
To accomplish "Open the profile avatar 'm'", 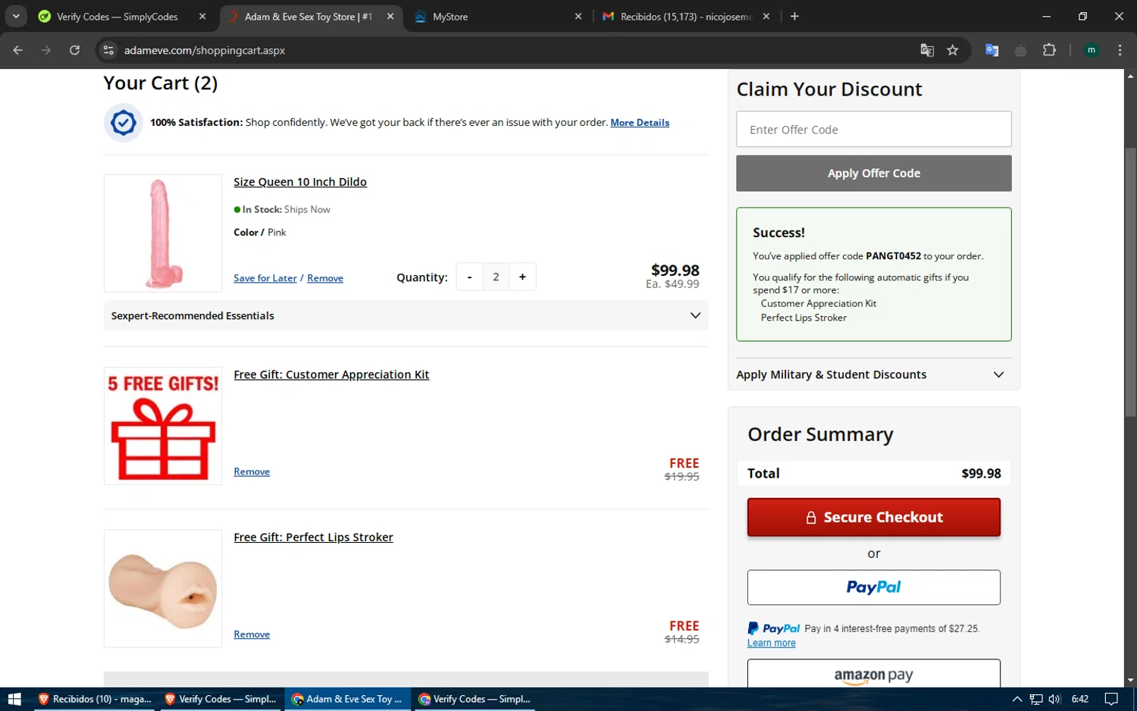I will pyautogui.click(x=1092, y=50).
